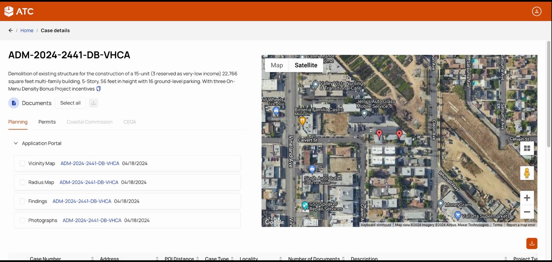
Task: Switch the map to Map view
Action: [x=277, y=65]
